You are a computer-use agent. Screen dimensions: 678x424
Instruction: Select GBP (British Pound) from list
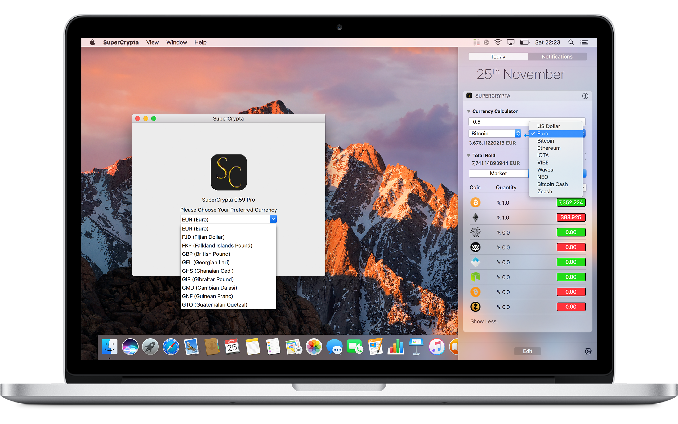[x=206, y=254]
